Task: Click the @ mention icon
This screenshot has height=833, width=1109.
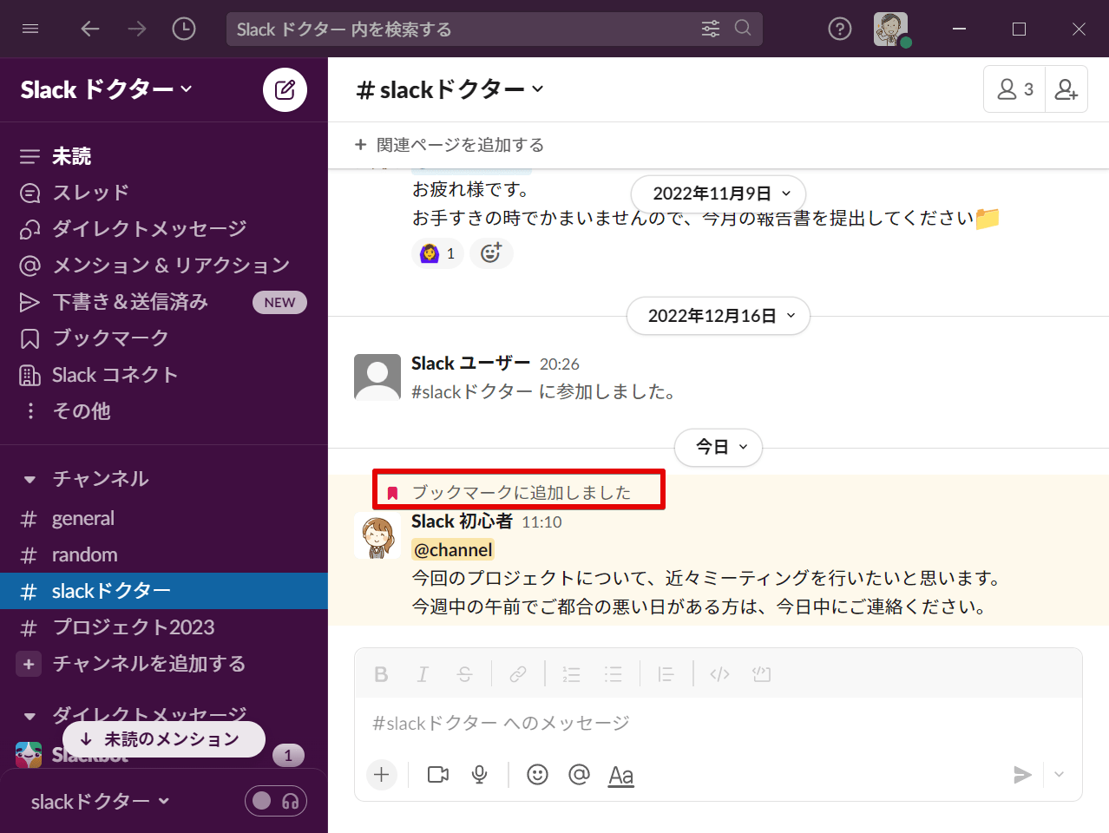Action: tap(579, 775)
